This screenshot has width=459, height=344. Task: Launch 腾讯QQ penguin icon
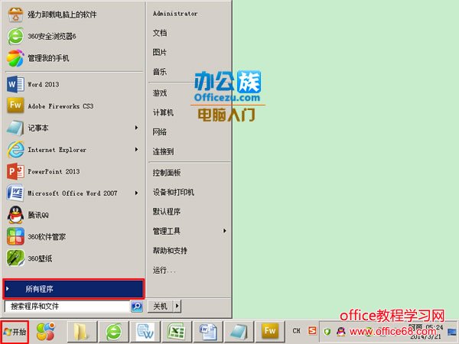[15, 215]
